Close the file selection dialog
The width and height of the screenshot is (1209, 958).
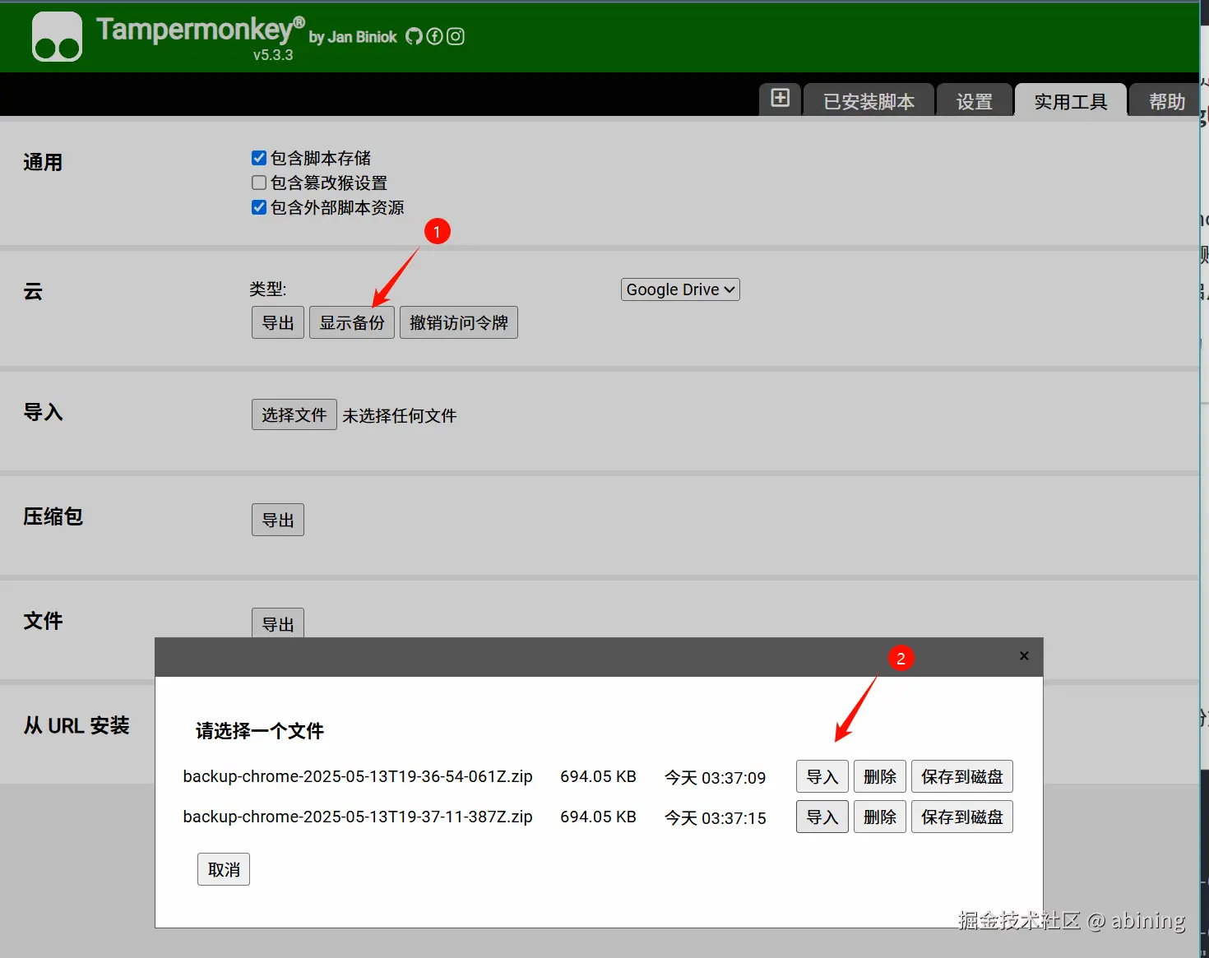click(1024, 655)
